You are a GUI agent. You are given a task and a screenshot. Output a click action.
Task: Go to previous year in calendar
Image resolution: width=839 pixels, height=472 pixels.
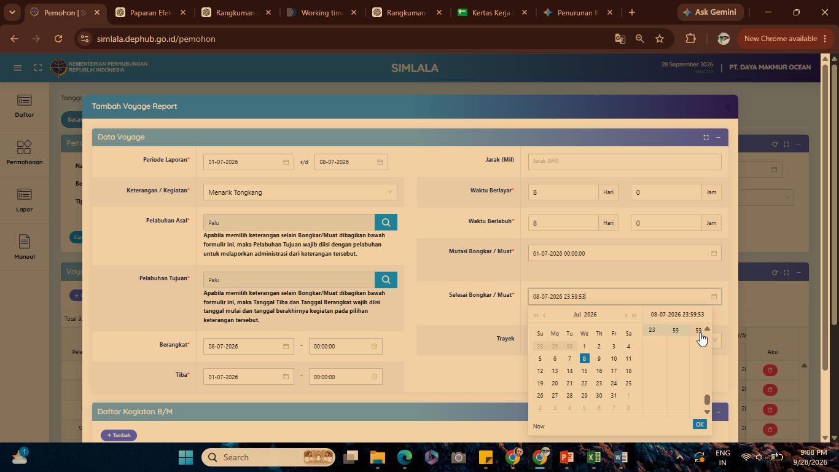tap(536, 315)
